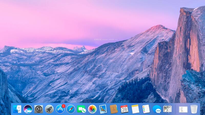Open Launchpad rocket icon
The width and height of the screenshot is (205, 115).
pos(49,109)
